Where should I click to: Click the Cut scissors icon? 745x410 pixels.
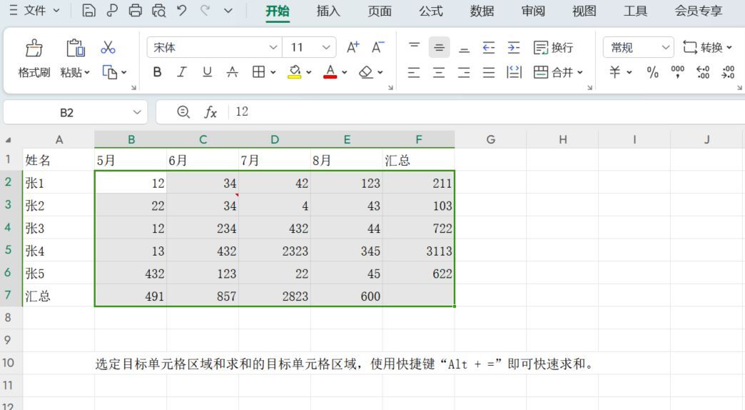pos(108,48)
